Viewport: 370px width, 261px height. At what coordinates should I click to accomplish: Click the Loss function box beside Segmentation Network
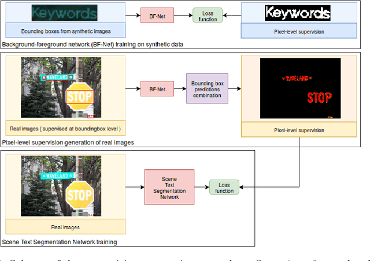(224, 186)
